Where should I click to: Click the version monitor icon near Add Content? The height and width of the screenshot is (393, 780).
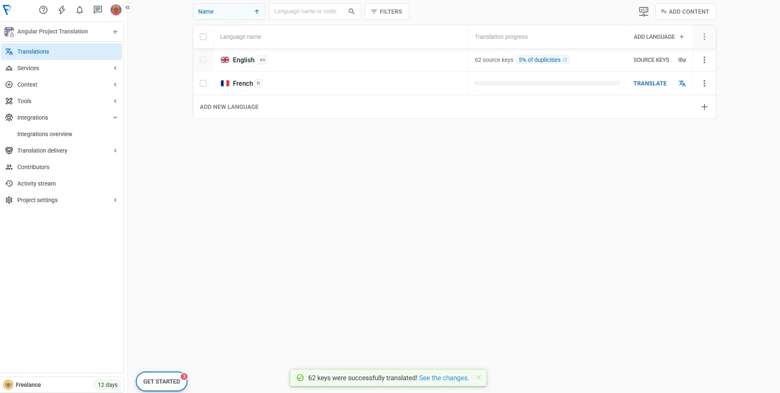point(643,12)
